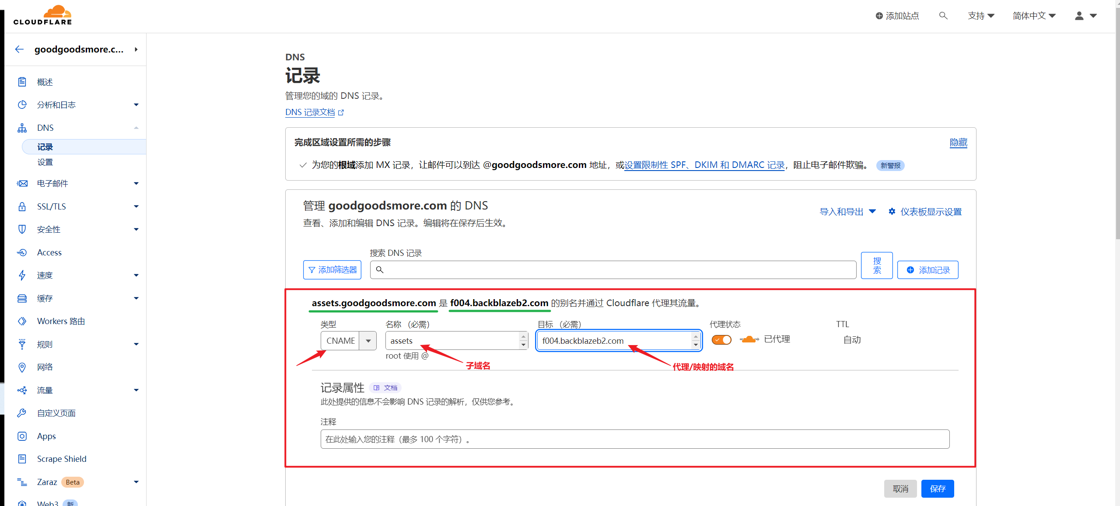Click the Zaraz icon in sidebar
The height and width of the screenshot is (506, 1120).
(x=22, y=482)
